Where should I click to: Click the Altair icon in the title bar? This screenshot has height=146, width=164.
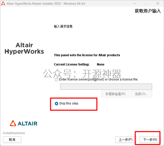click(x=3, y=3)
